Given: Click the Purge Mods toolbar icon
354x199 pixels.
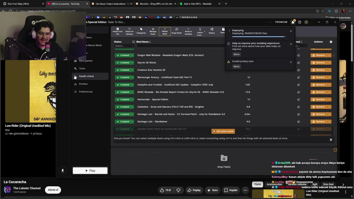Looking at the screenshot, I should [x=176, y=31].
